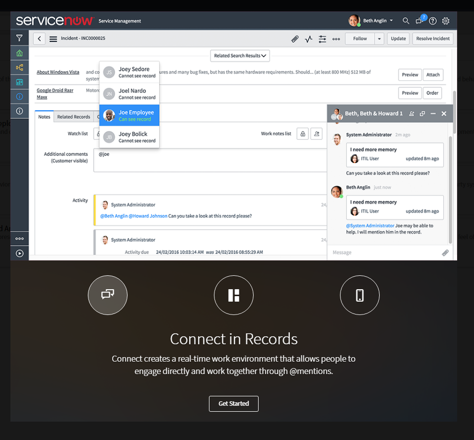Open Beth Anglin's 'I need more memory' card
The width and height of the screenshot is (474, 440).
point(395,207)
